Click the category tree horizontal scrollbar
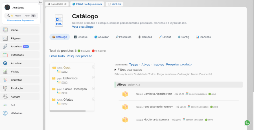254x130 pixels. click(x=67, y=111)
